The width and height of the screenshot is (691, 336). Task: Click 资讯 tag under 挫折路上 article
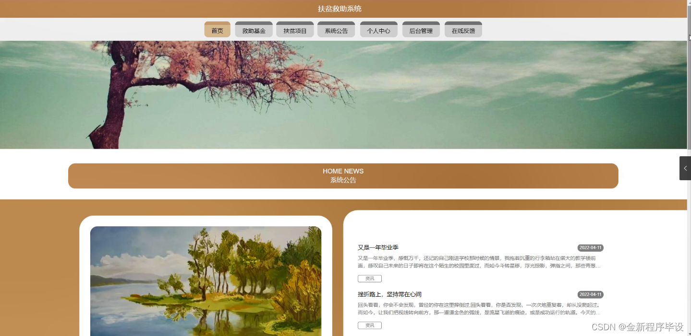[x=369, y=325]
